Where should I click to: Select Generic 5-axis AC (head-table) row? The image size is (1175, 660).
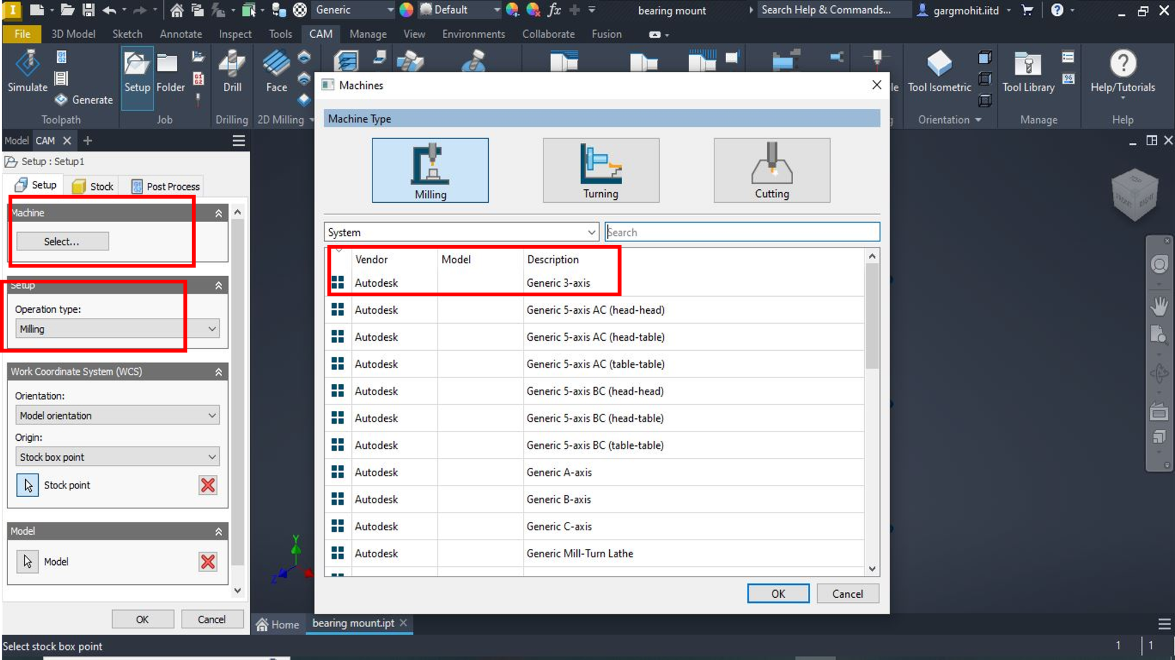tap(595, 337)
